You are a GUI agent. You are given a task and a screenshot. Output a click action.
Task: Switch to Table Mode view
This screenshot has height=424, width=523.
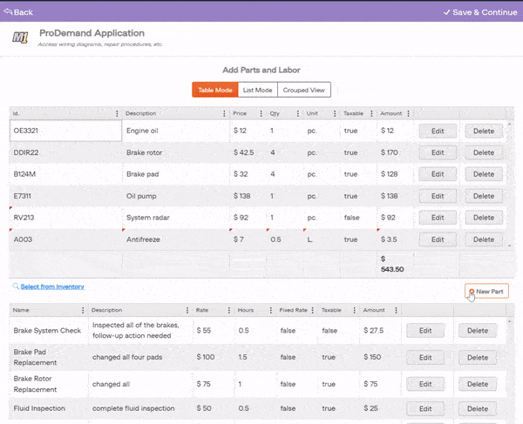[214, 90]
